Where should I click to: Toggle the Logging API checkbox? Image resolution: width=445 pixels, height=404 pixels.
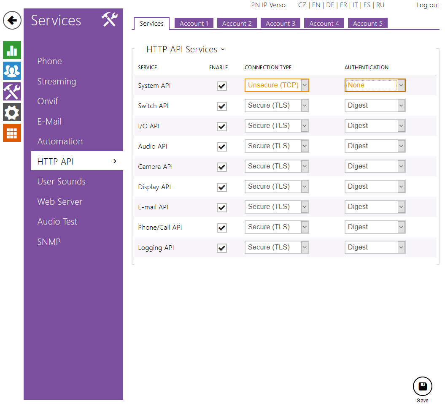(221, 248)
